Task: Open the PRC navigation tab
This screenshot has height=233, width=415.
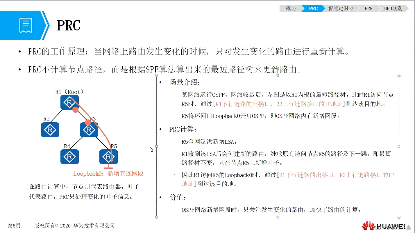Action: coord(313,8)
